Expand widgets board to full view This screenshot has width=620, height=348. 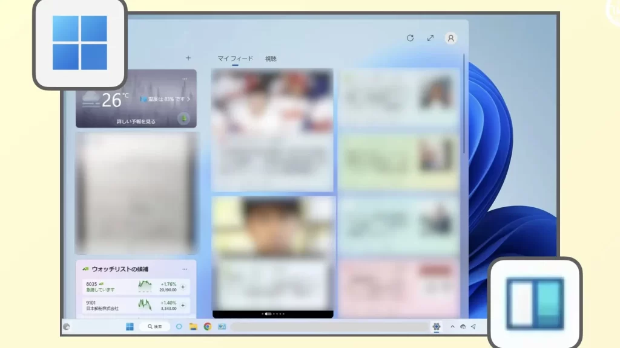(430, 38)
